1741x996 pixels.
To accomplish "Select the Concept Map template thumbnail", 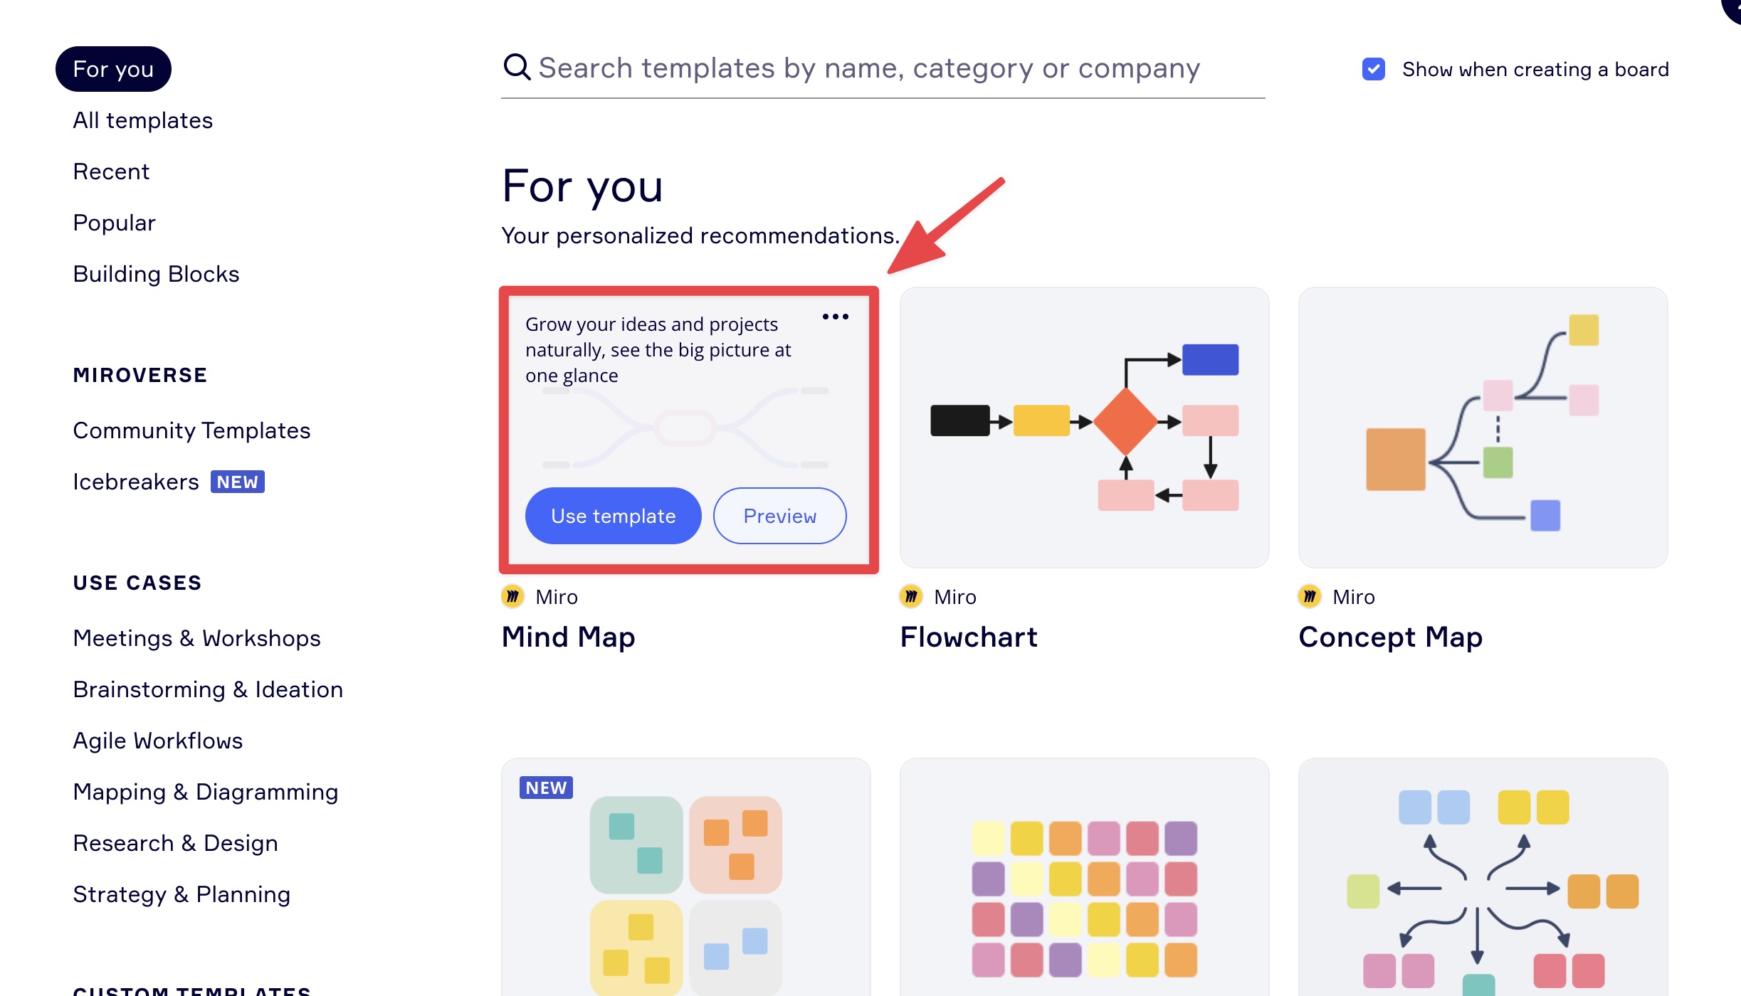I will (x=1483, y=428).
